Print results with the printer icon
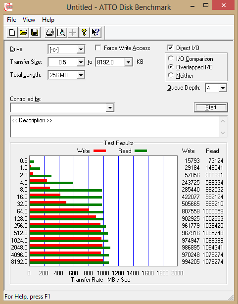 [50, 32]
